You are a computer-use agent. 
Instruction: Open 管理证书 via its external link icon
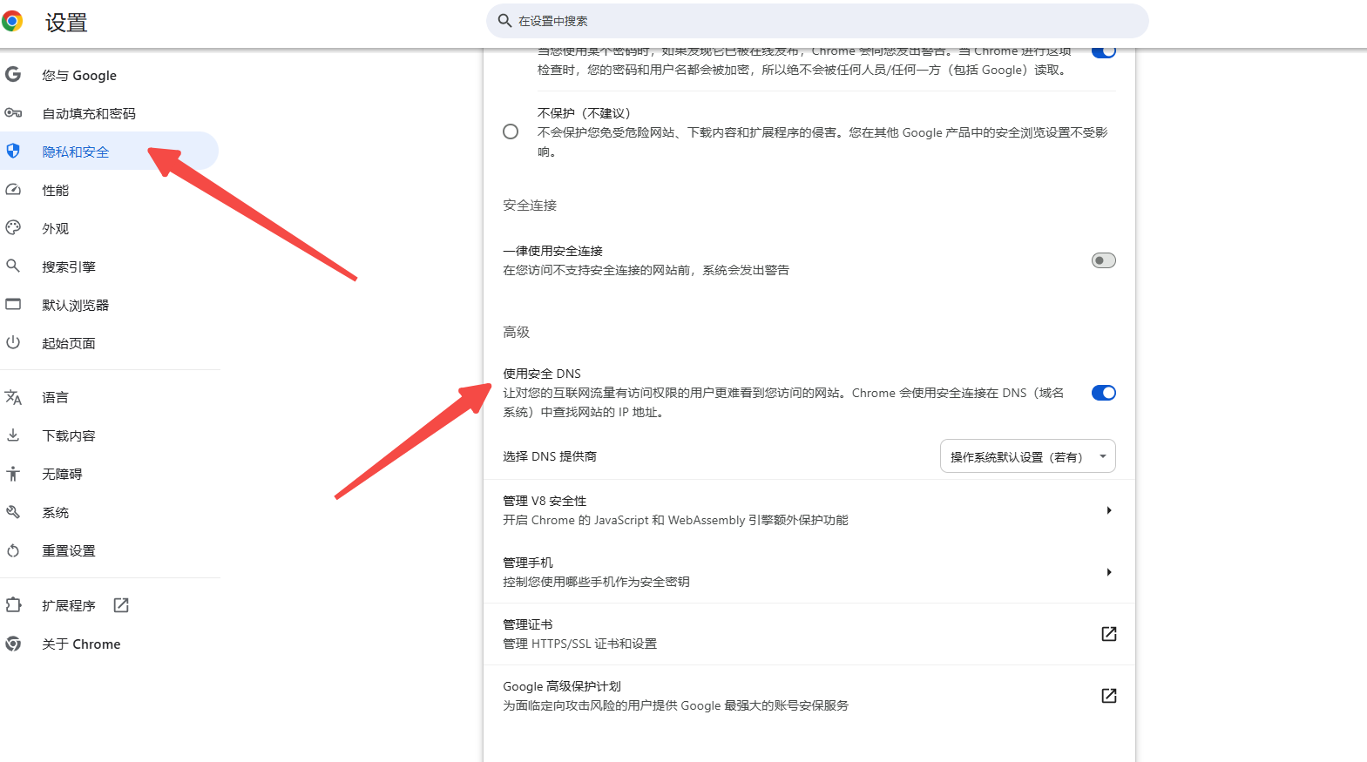click(x=1108, y=634)
